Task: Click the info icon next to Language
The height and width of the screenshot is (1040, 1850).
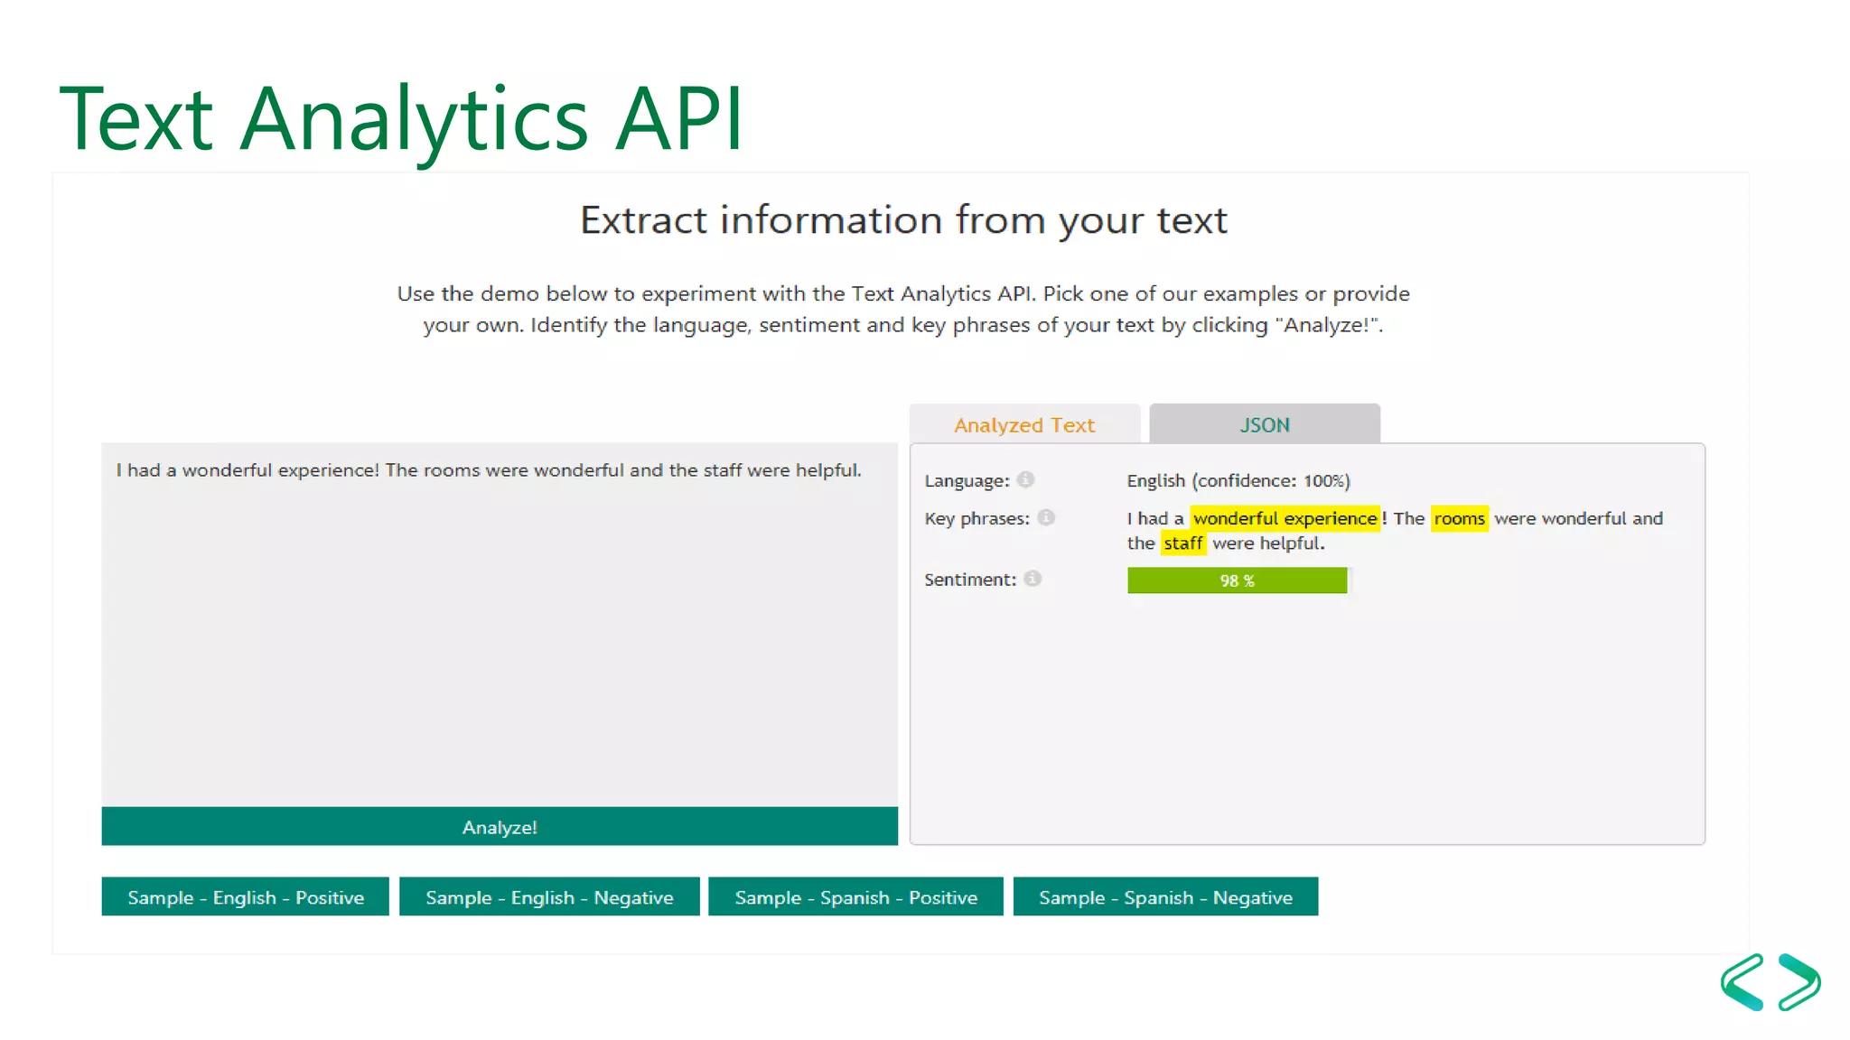Action: pyautogui.click(x=1025, y=479)
